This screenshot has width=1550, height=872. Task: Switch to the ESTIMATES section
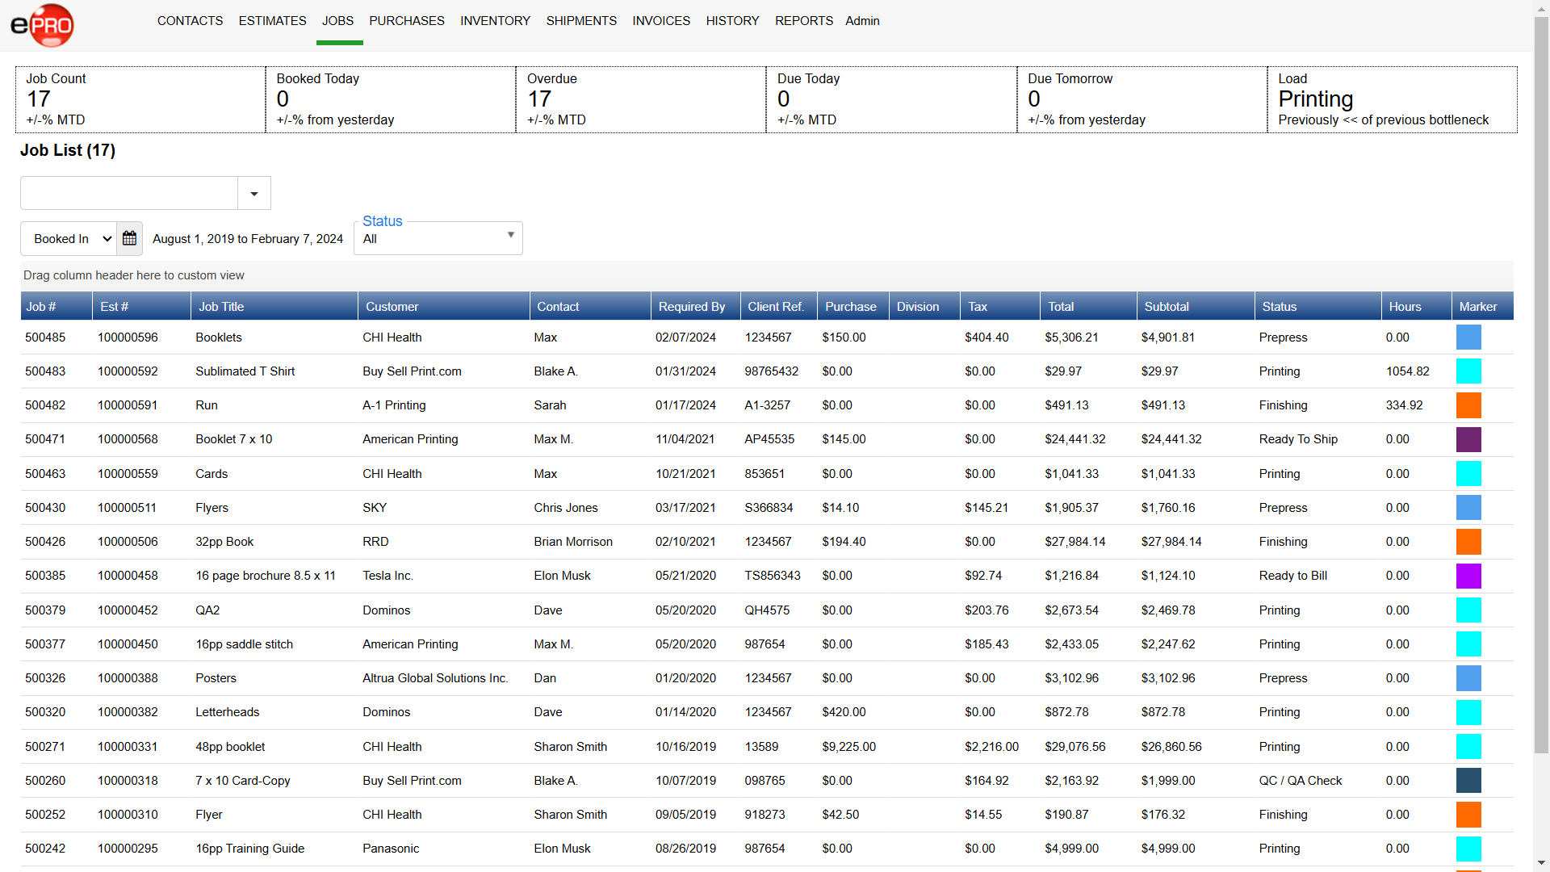tap(272, 21)
